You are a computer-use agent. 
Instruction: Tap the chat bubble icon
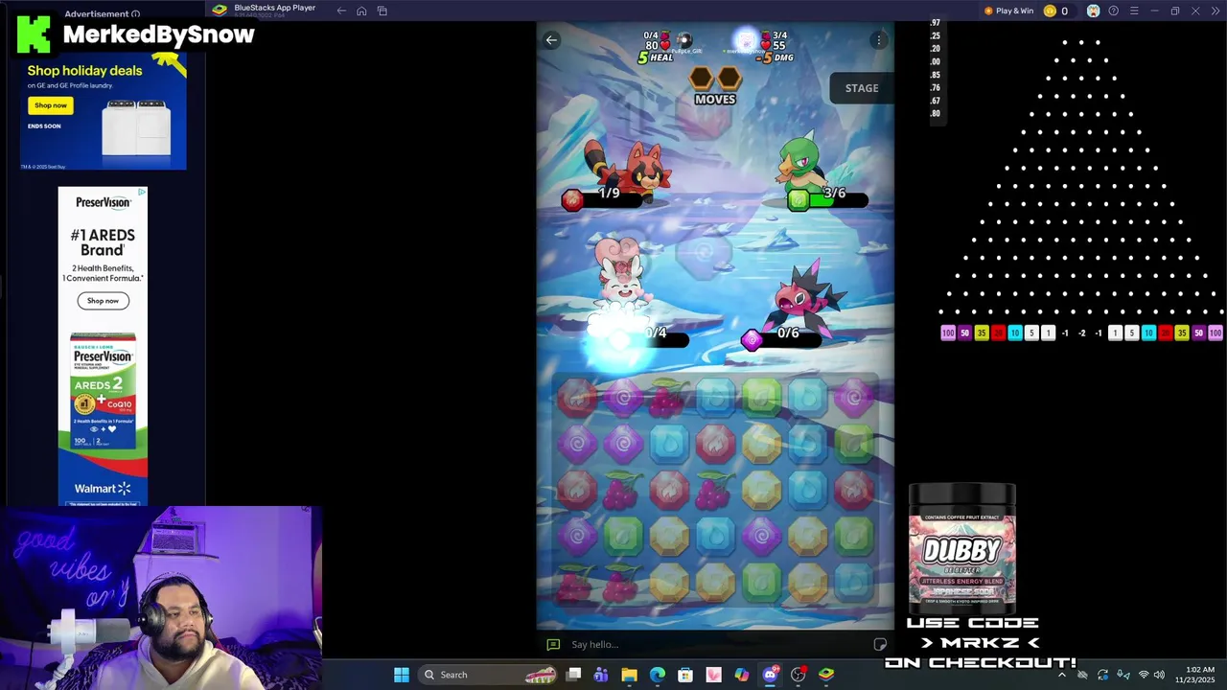pos(553,644)
